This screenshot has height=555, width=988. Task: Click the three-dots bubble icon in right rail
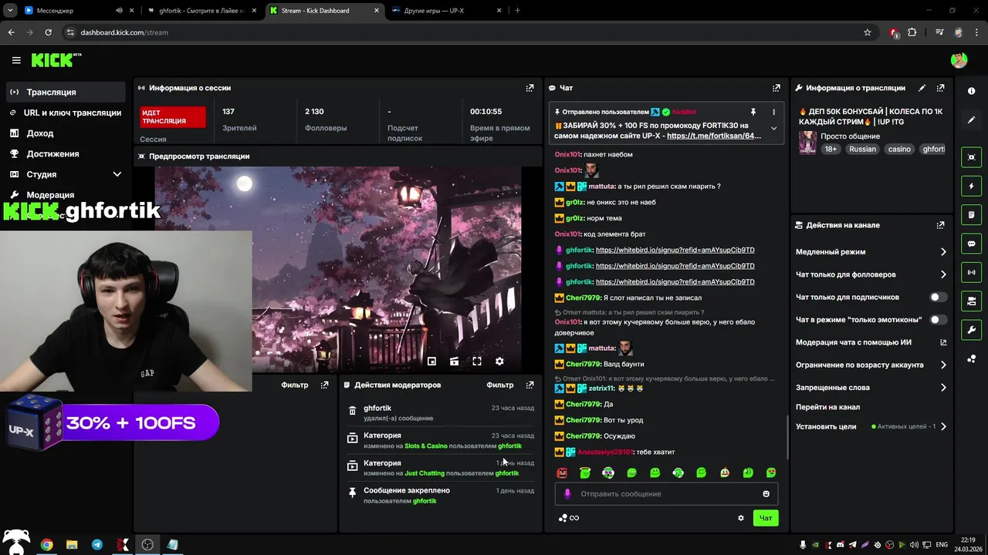tap(971, 359)
